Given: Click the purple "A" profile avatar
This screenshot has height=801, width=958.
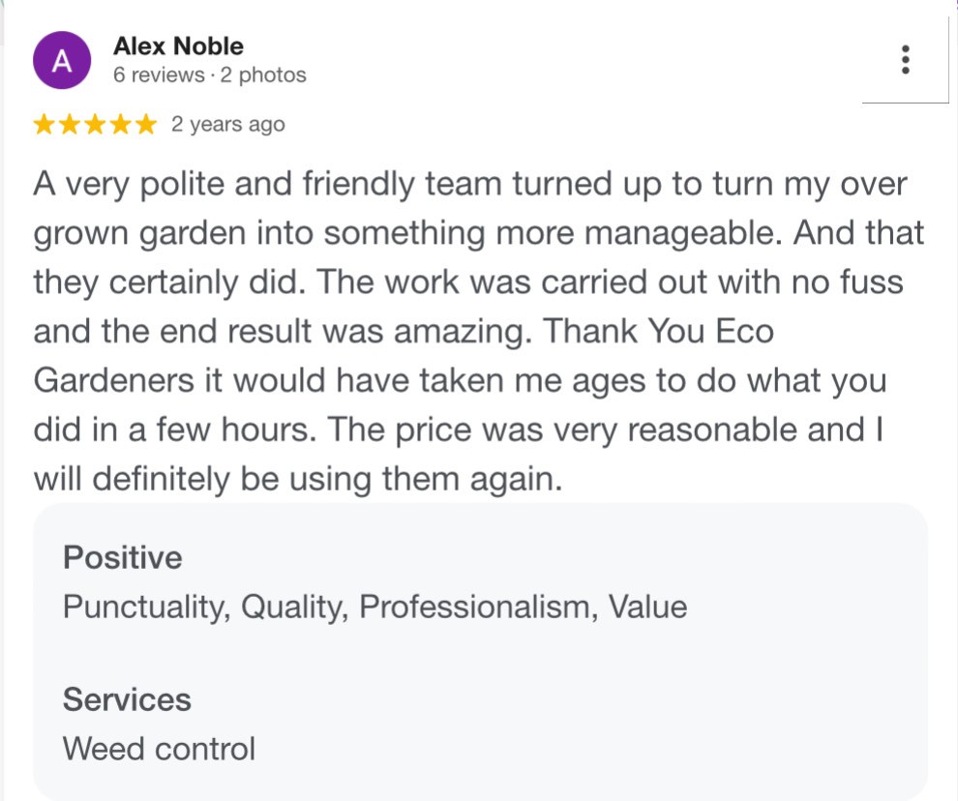Looking at the screenshot, I should tap(62, 61).
